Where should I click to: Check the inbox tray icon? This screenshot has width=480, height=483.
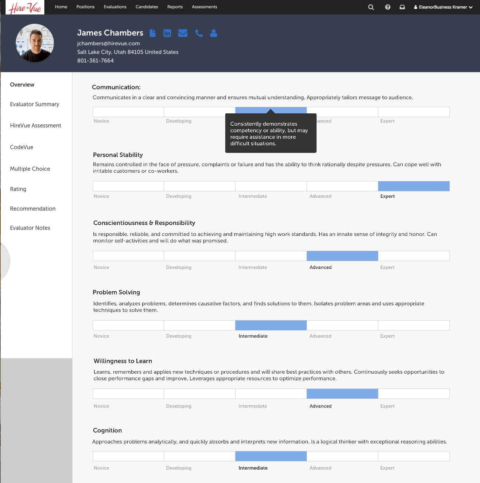coord(402,7)
